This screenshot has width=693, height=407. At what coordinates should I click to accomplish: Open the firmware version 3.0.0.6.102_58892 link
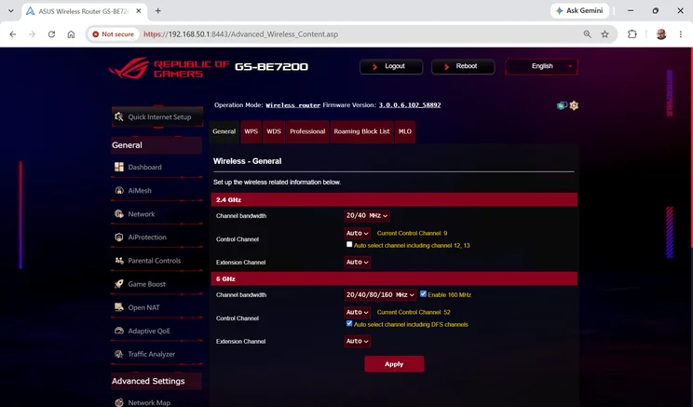click(x=409, y=105)
